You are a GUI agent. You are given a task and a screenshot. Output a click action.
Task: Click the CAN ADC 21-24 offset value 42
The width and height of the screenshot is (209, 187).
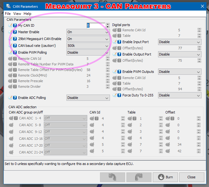(x=179, y=151)
